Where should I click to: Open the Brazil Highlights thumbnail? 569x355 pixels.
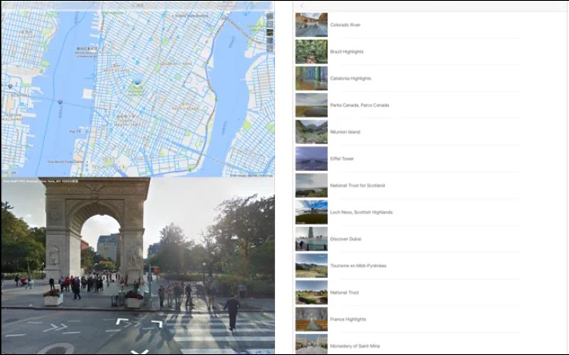pyautogui.click(x=312, y=51)
